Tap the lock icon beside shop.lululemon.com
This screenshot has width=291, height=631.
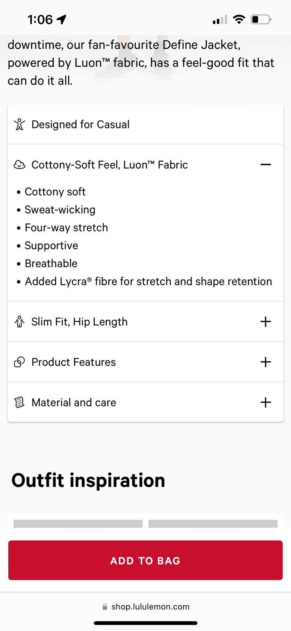(x=105, y=607)
